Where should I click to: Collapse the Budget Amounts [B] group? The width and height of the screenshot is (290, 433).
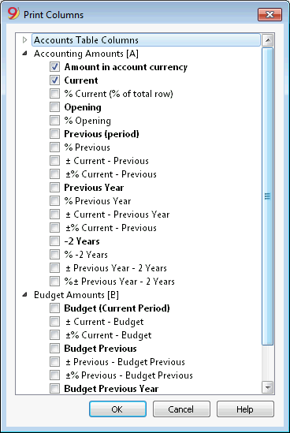[25, 295]
